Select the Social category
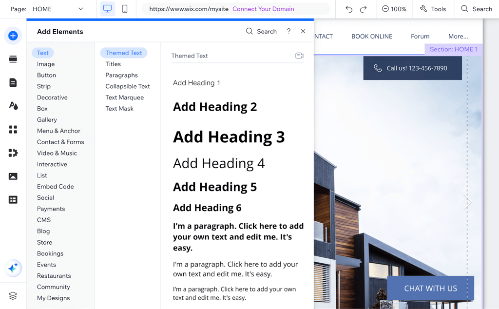 pyautogui.click(x=45, y=197)
